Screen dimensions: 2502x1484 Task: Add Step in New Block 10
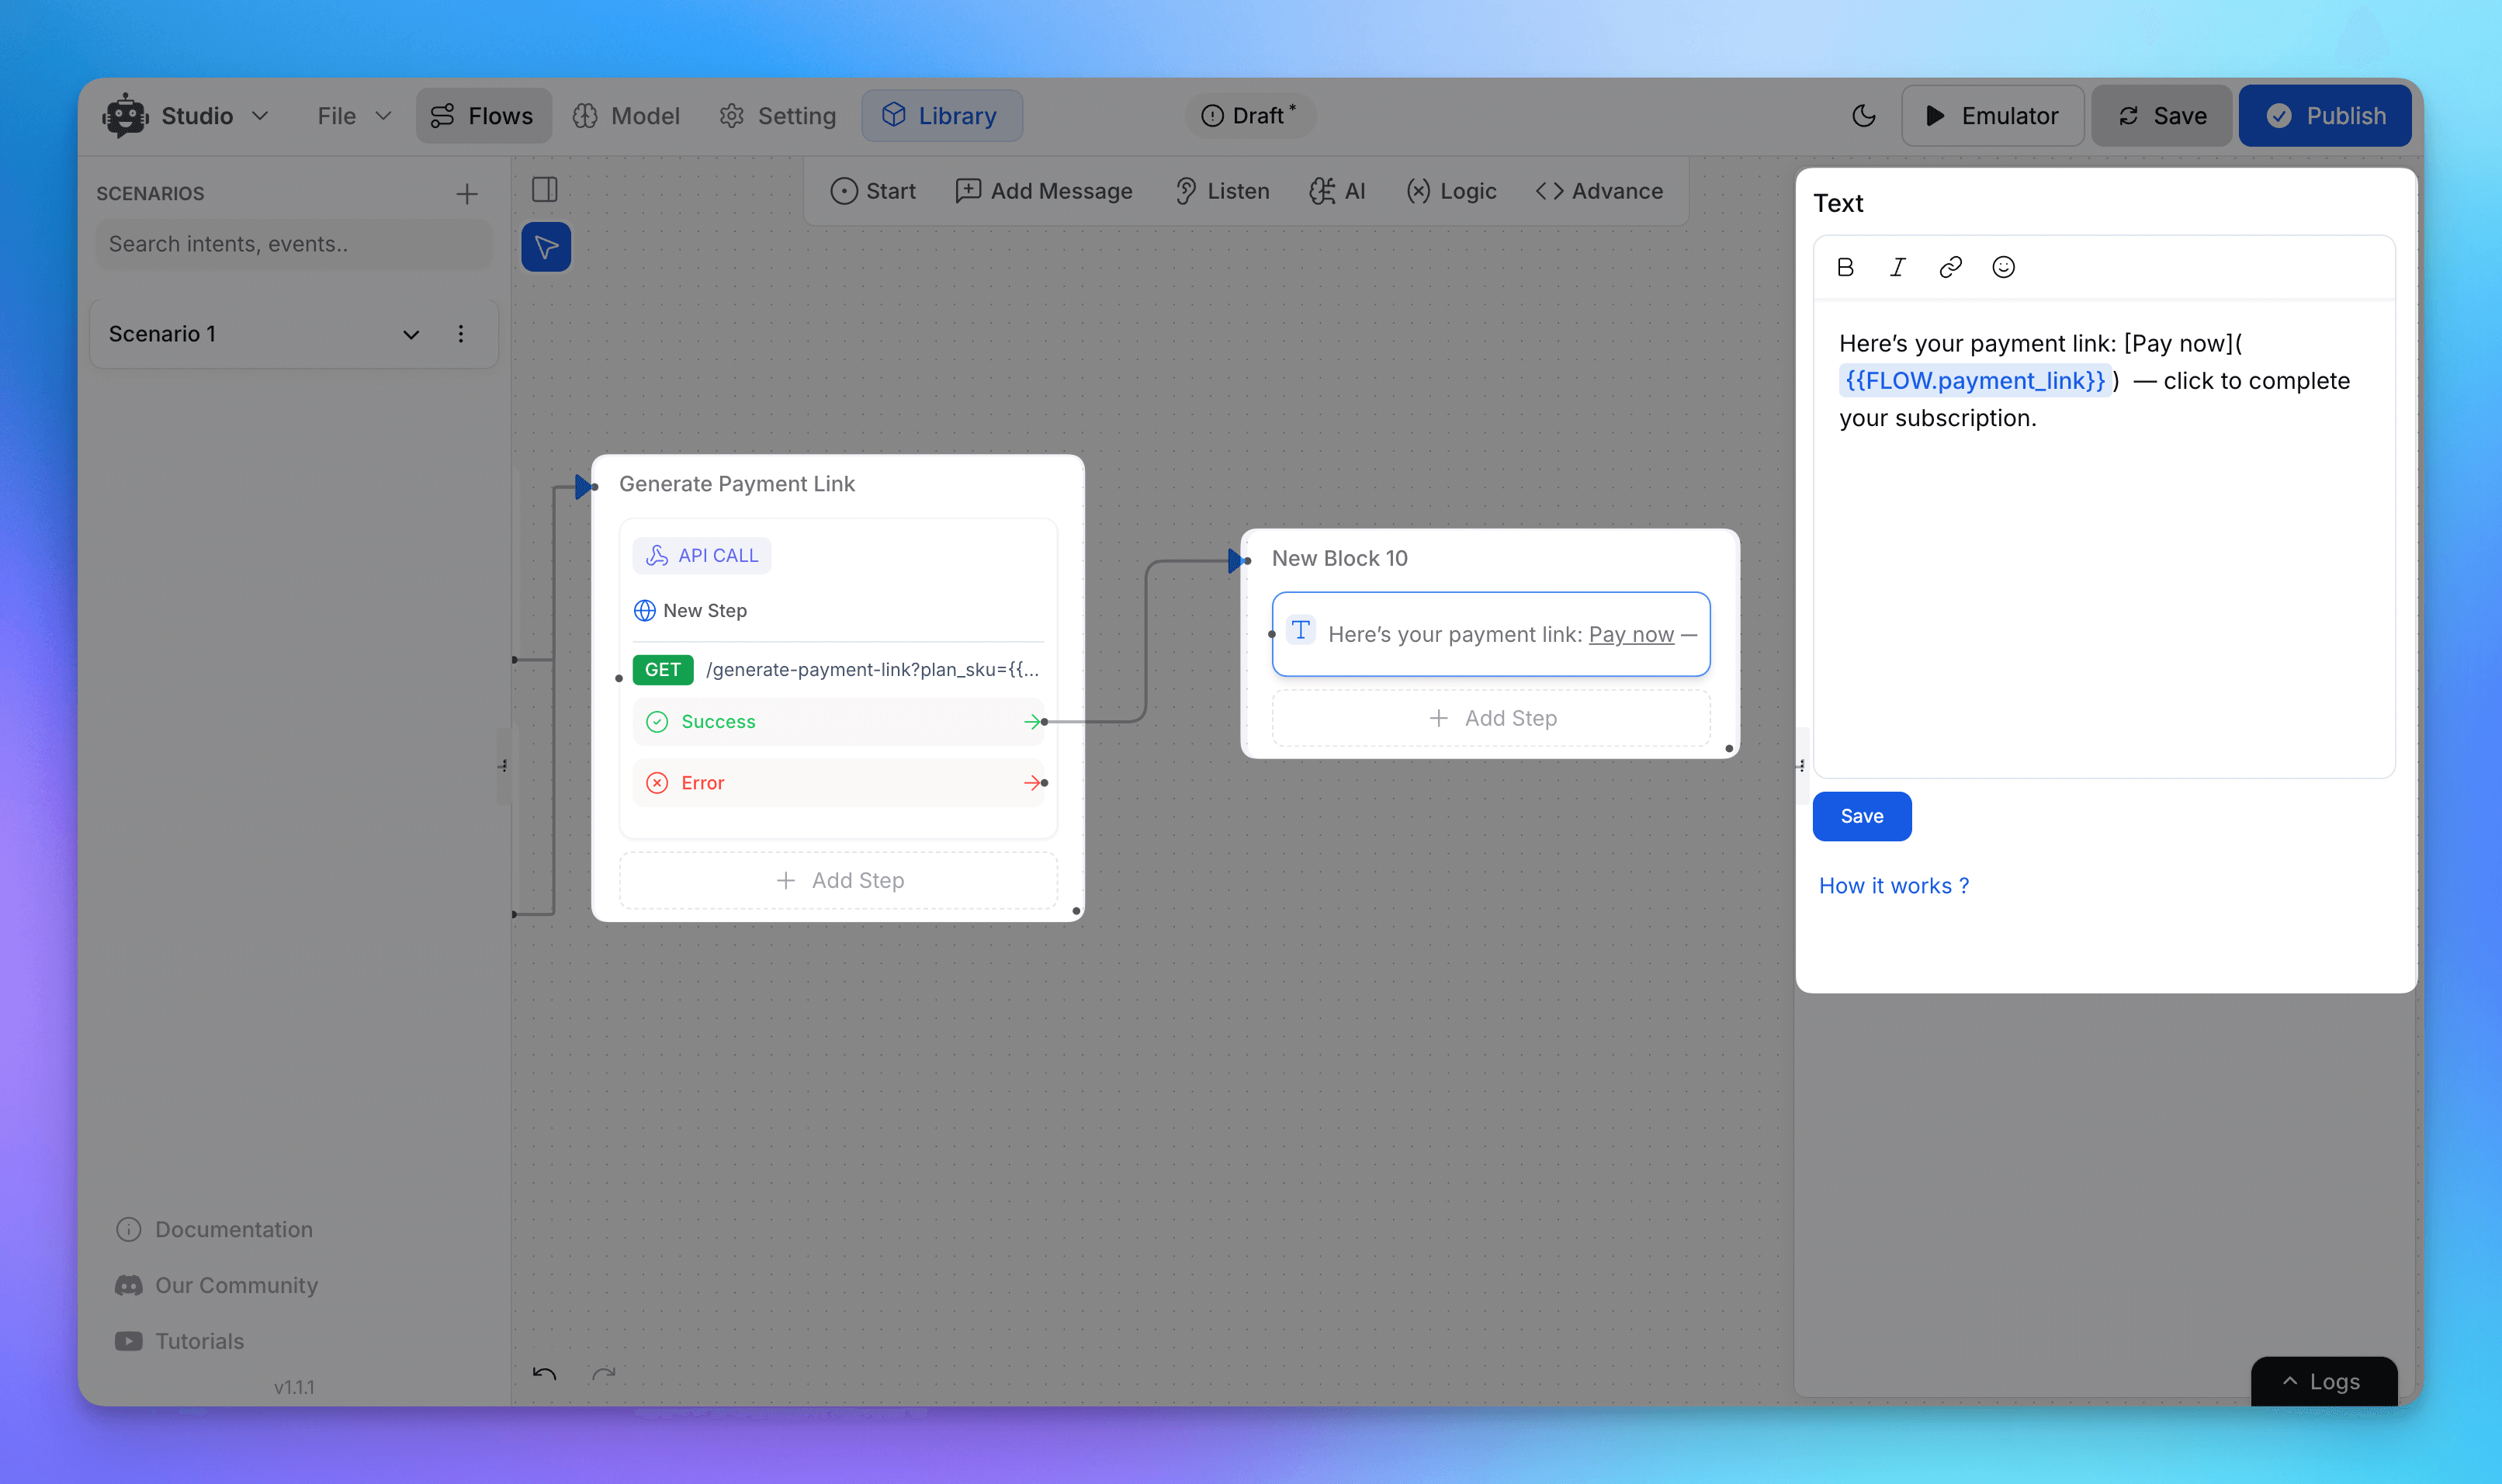[x=1490, y=718]
